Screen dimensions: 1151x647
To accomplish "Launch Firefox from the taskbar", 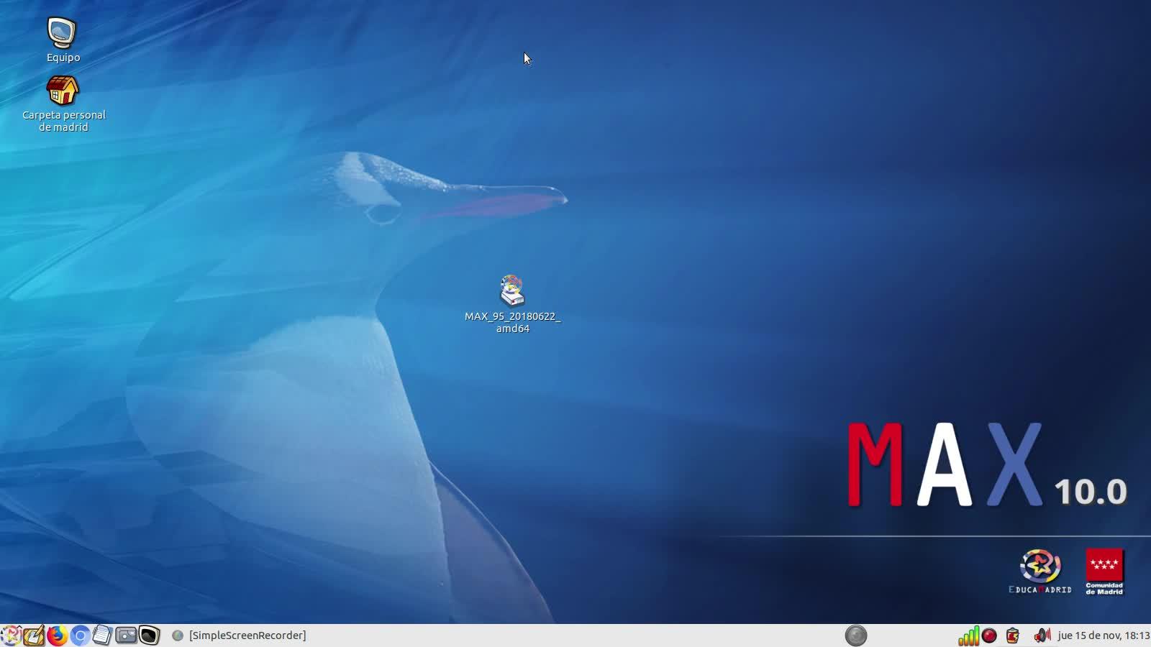I will tap(57, 635).
